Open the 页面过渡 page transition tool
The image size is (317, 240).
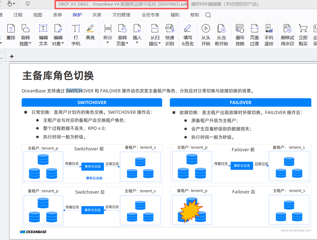click(x=254, y=35)
